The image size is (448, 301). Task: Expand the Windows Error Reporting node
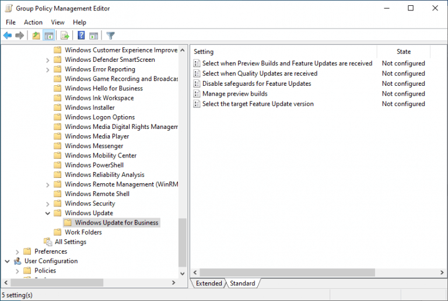tap(48, 69)
